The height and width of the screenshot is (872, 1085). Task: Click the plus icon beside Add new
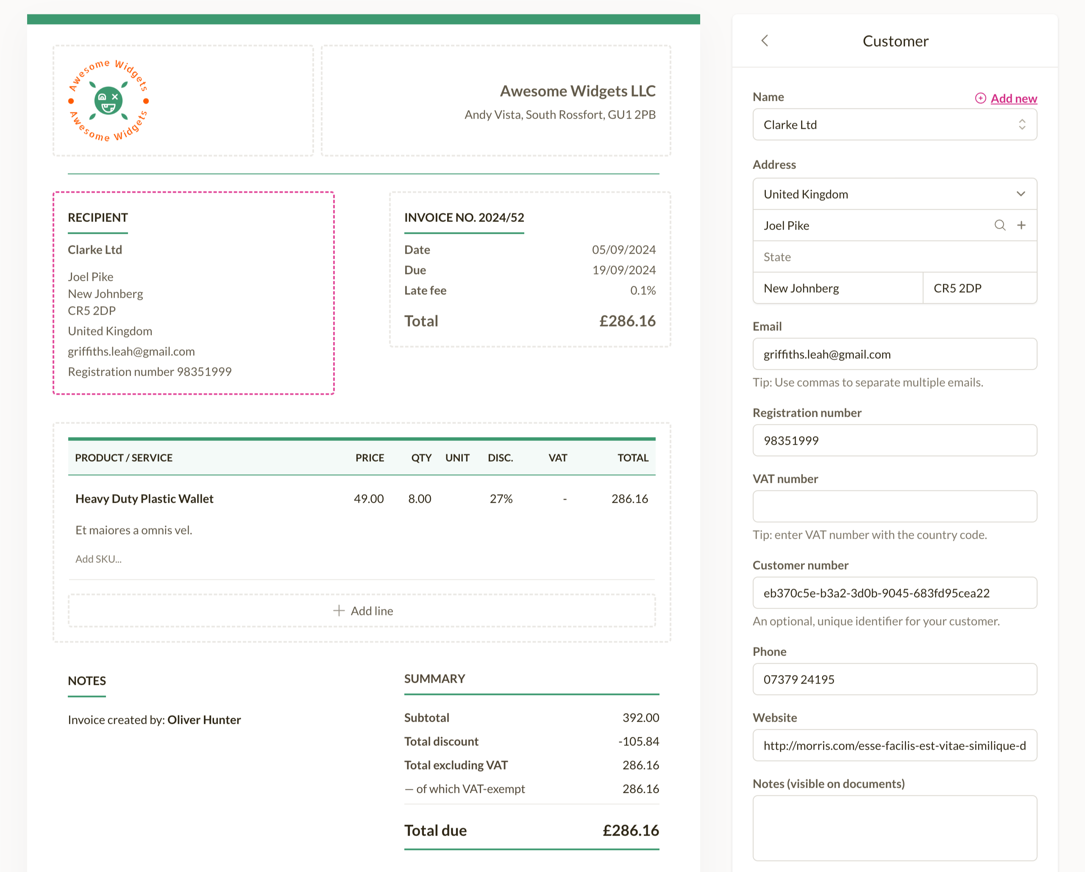(980, 98)
